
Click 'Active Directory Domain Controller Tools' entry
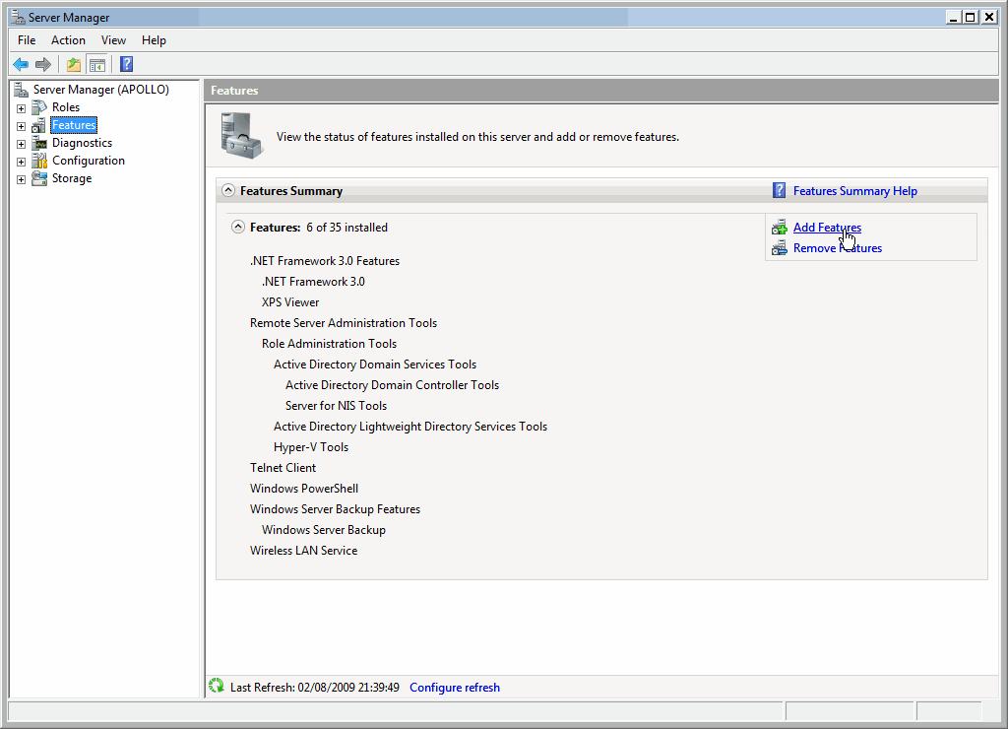tap(392, 385)
